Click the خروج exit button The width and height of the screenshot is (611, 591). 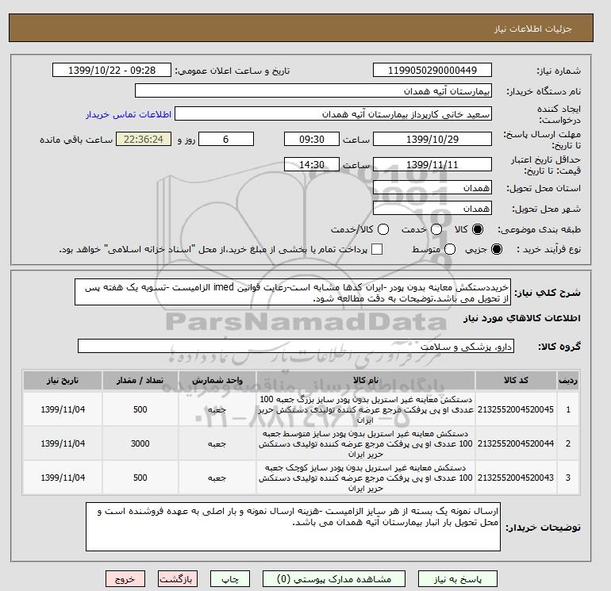pos(125,579)
